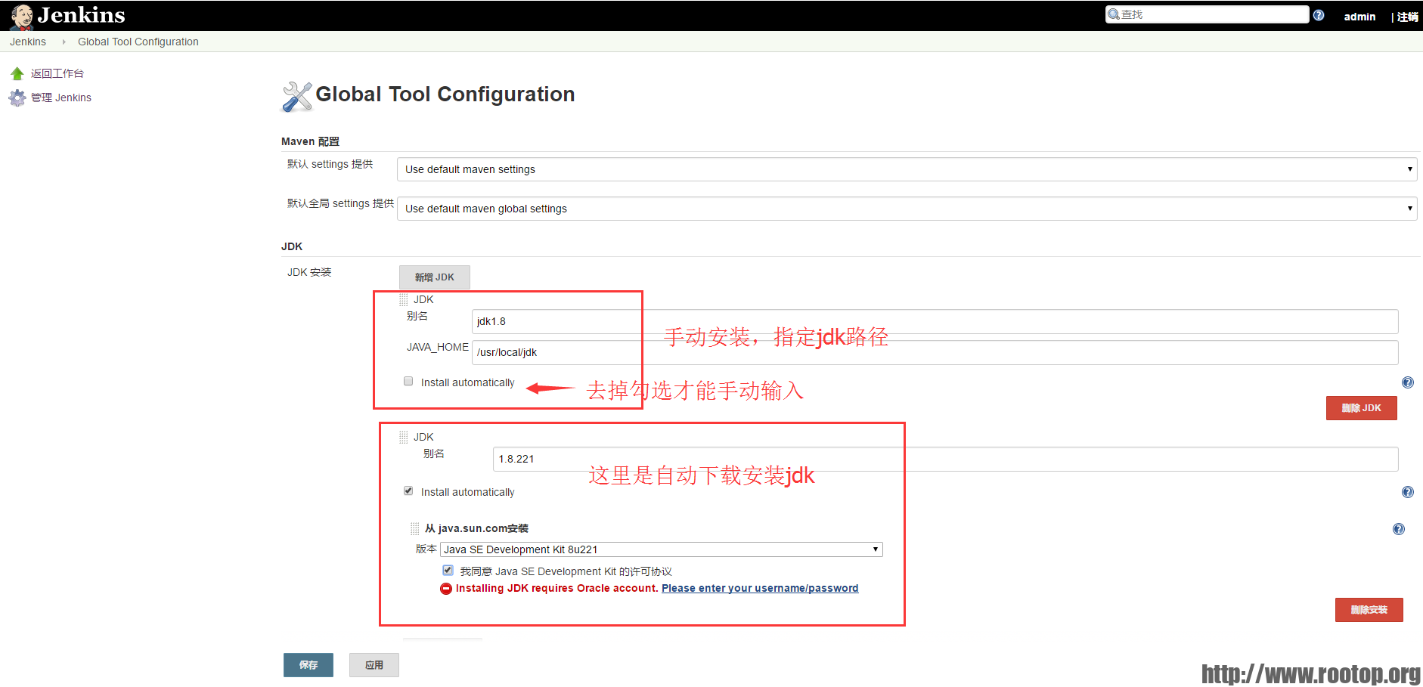Click the 注销 logout link

[x=1407, y=17]
